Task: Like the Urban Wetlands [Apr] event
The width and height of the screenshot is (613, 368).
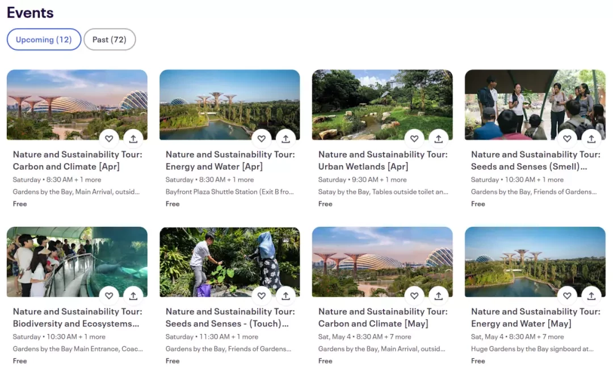Action: [414, 138]
